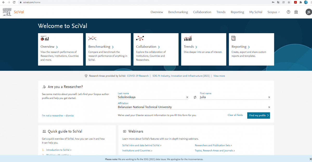Open Topics, Research Areas and Journals webinar
Viewport: 312px width, 162px height.
[215, 151]
